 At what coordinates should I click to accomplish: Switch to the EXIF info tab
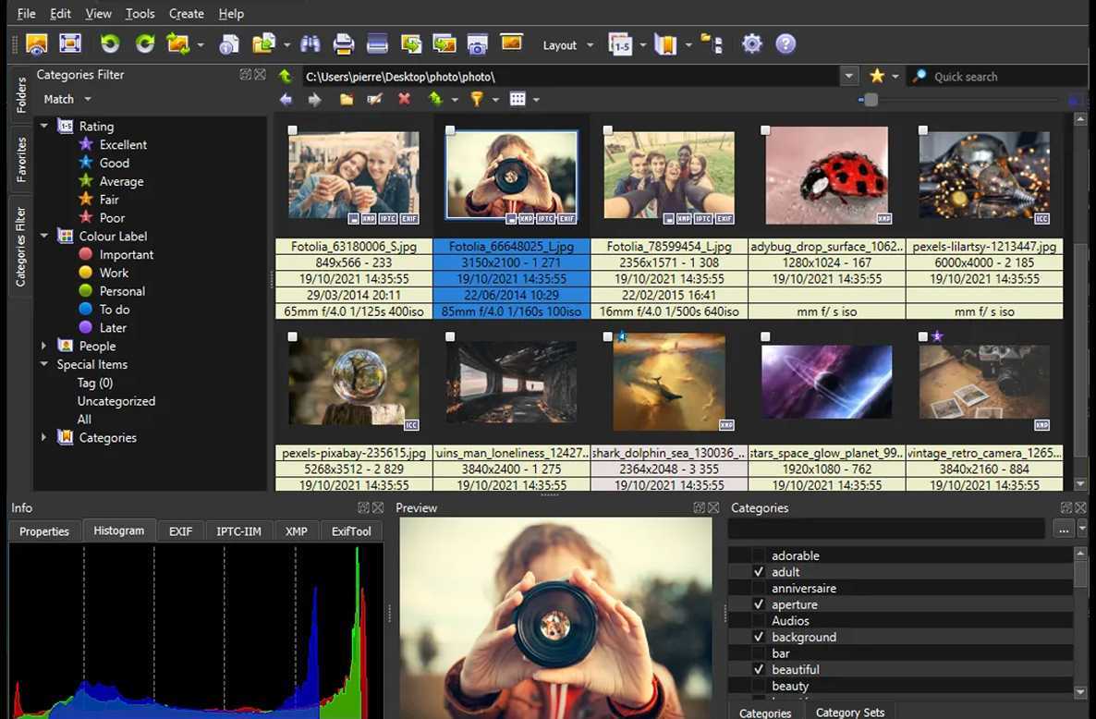180,531
